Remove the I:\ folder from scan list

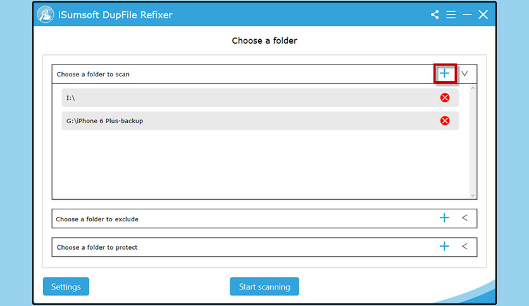point(445,98)
